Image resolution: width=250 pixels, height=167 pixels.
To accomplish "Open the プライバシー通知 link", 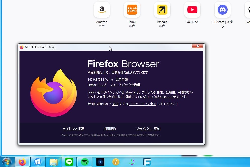I will pos(148,129).
